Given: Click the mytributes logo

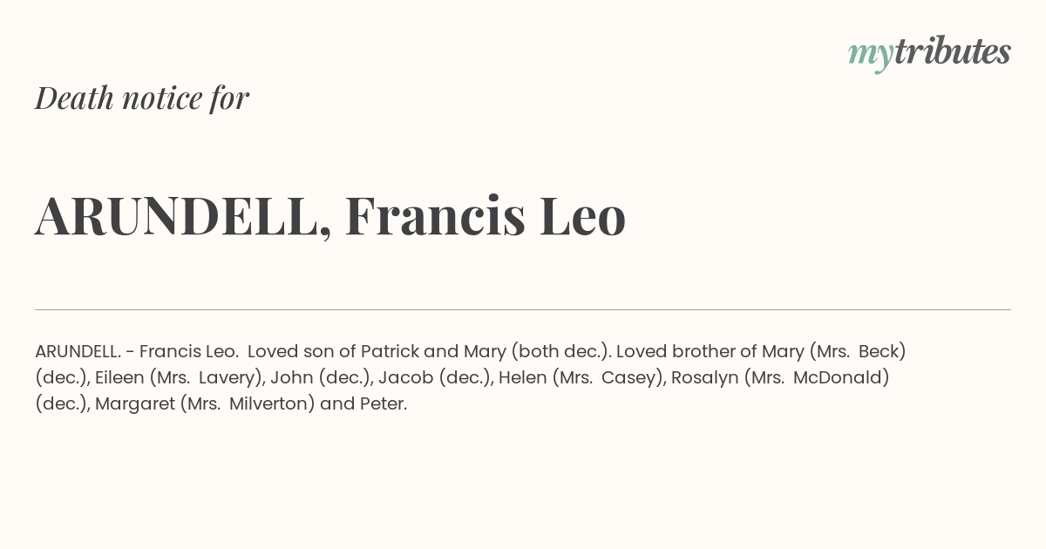Looking at the screenshot, I should [929, 53].
